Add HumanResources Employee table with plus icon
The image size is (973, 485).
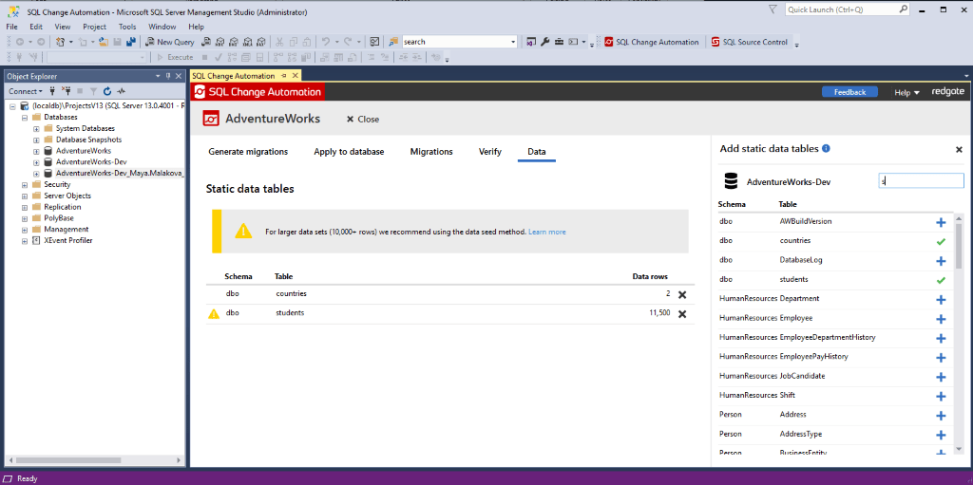(941, 319)
